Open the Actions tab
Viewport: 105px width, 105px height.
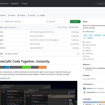[12, 15]
